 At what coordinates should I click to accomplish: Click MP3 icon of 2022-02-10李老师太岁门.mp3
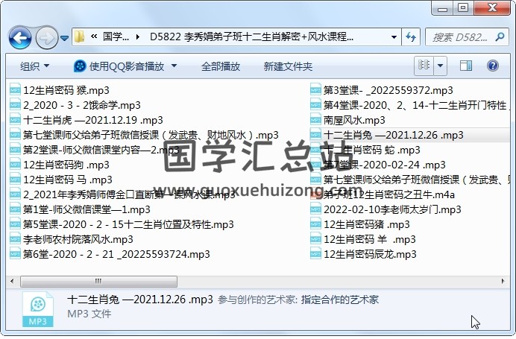click(315, 209)
